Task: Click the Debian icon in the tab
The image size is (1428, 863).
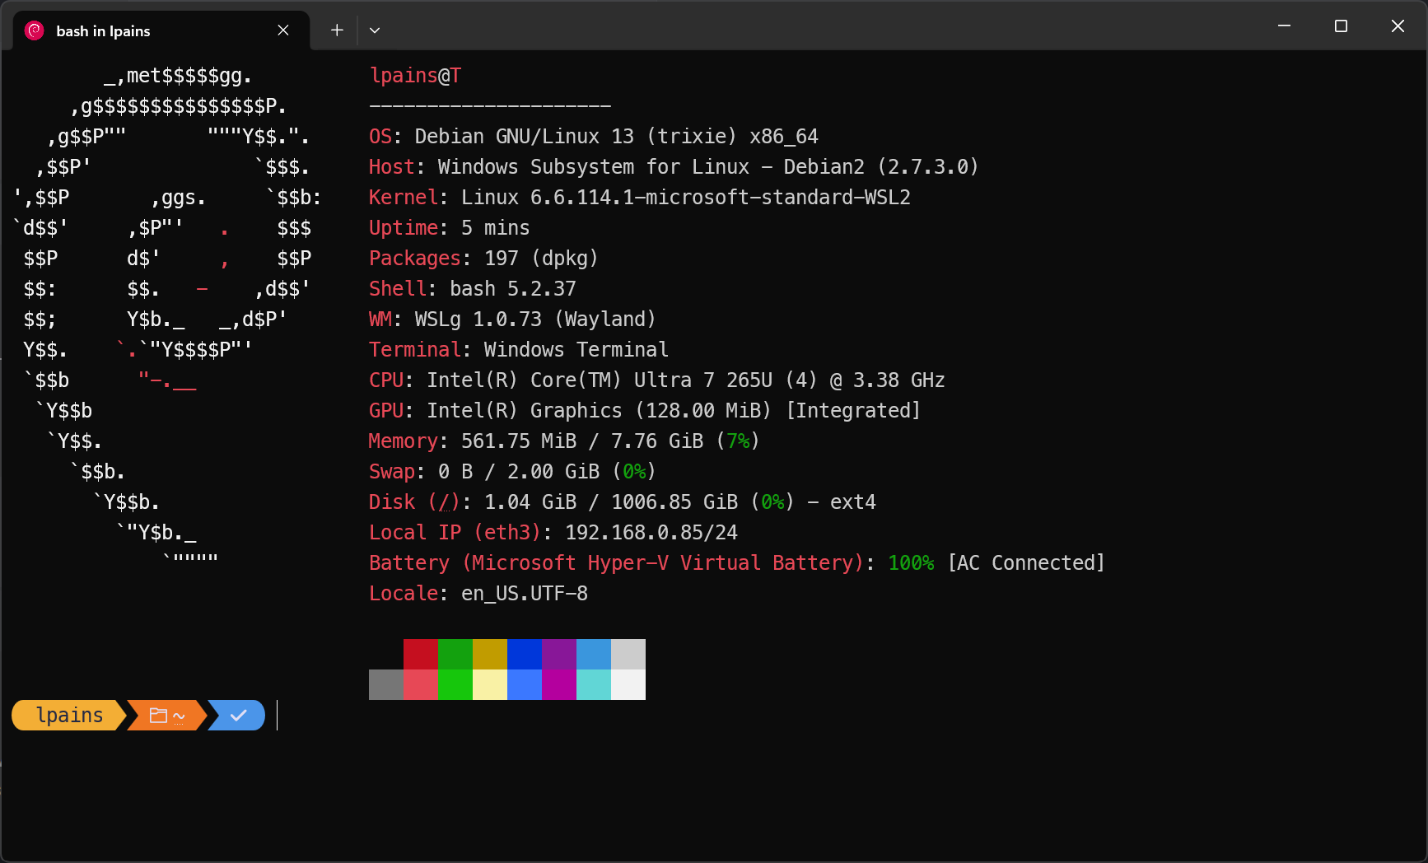Action: (x=35, y=30)
